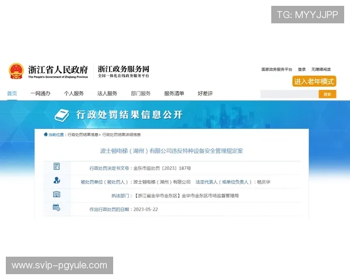Open the 首页 tab
This screenshot has height=280, width=350.
click(x=12, y=93)
